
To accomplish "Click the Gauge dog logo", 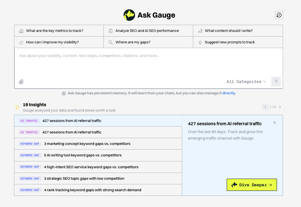I will (129, 15).
